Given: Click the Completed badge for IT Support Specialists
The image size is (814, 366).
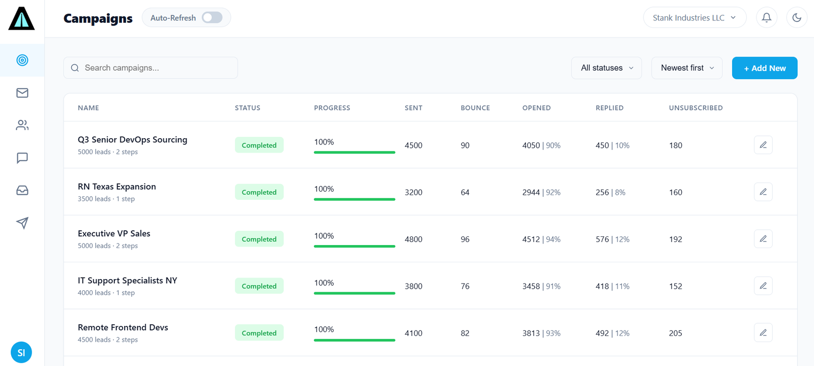Looking at the screenshot, I should click(x=259, y=286).
